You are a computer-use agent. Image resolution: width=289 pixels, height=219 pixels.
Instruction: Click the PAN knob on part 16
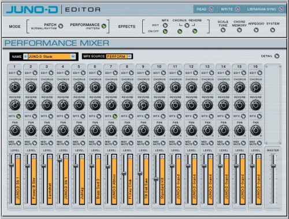pyautogui.click(x=255, y=131)
